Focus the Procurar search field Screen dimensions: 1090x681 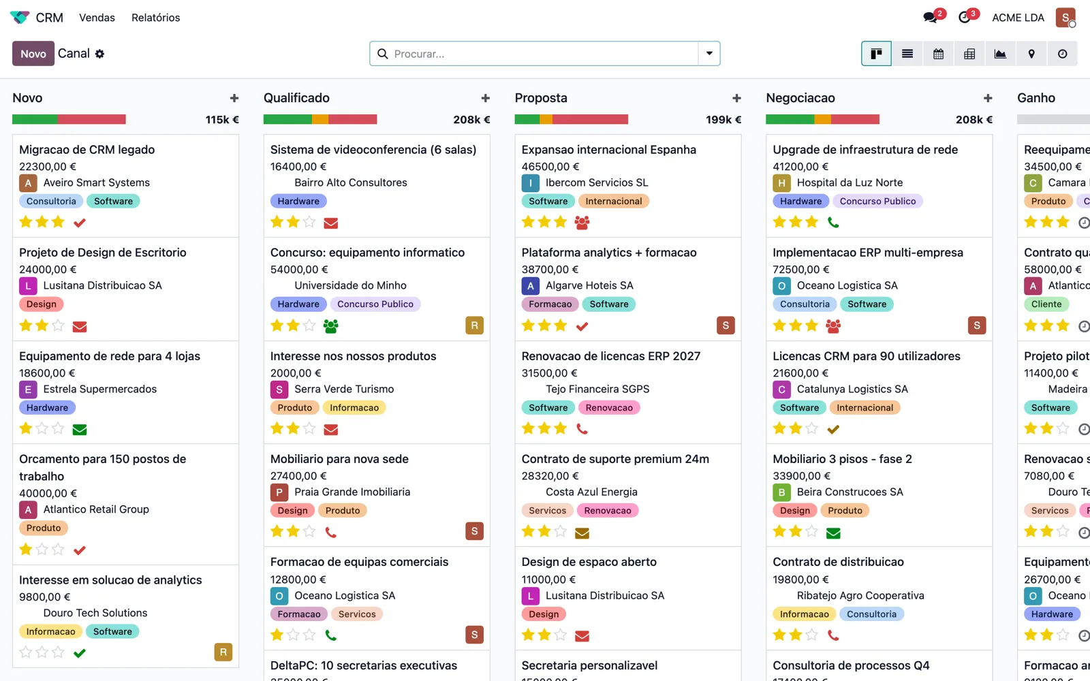pos(544,54)
